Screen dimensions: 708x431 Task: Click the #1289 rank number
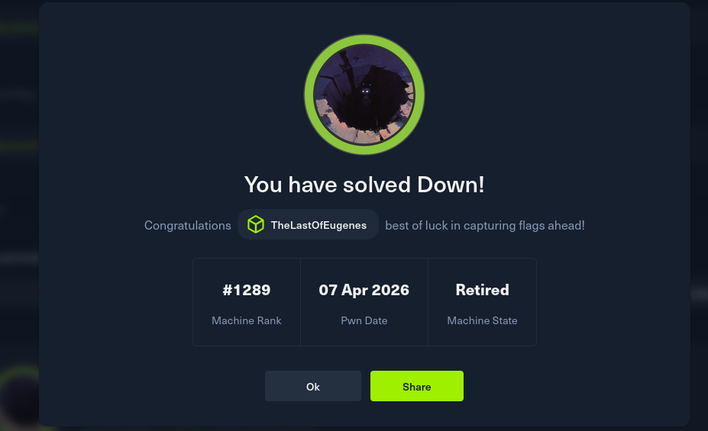tap(246, 290)
